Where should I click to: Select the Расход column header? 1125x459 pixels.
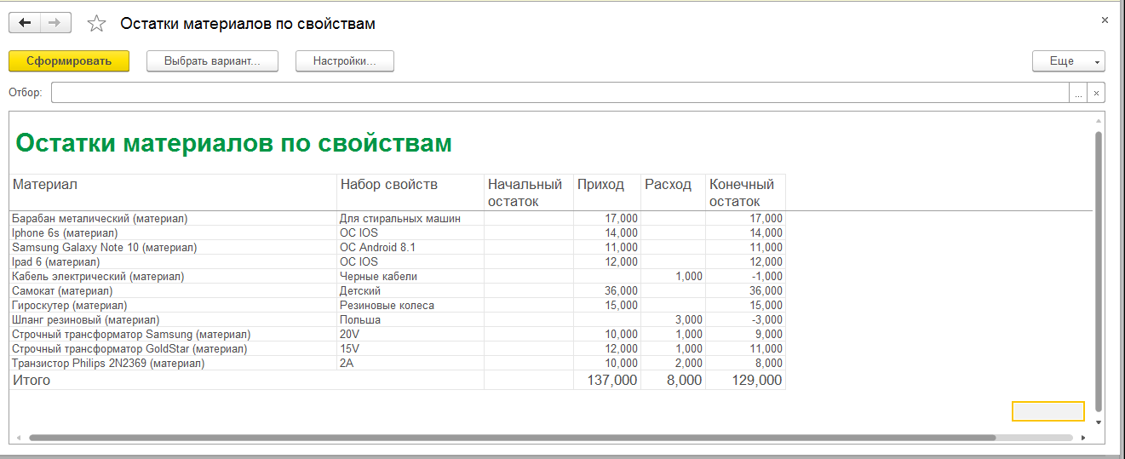tap(674, 192)
